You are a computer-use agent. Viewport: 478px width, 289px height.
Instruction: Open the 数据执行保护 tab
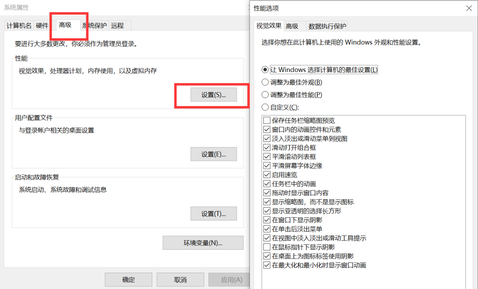[x=327, y=26]
